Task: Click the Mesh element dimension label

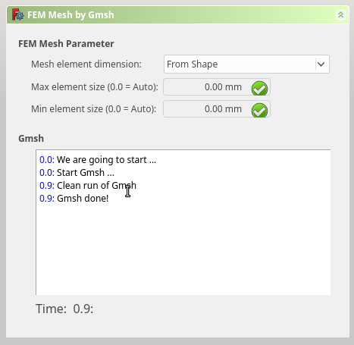Action: (x=86, y=64)
